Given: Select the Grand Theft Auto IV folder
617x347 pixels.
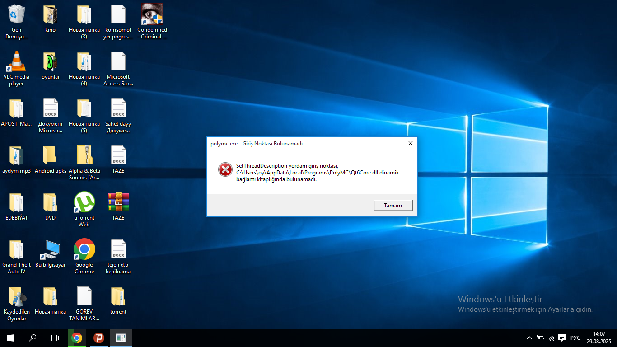Looking at the screenshot, I should [x=17, y=257].
